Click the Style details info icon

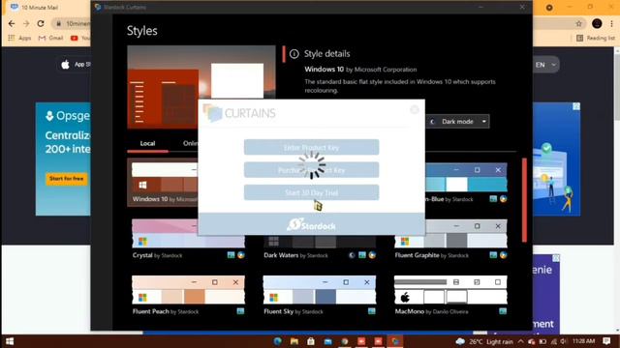pos(294,54)
